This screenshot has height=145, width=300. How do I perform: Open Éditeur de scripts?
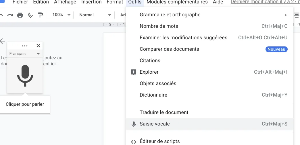coord(210,141)
